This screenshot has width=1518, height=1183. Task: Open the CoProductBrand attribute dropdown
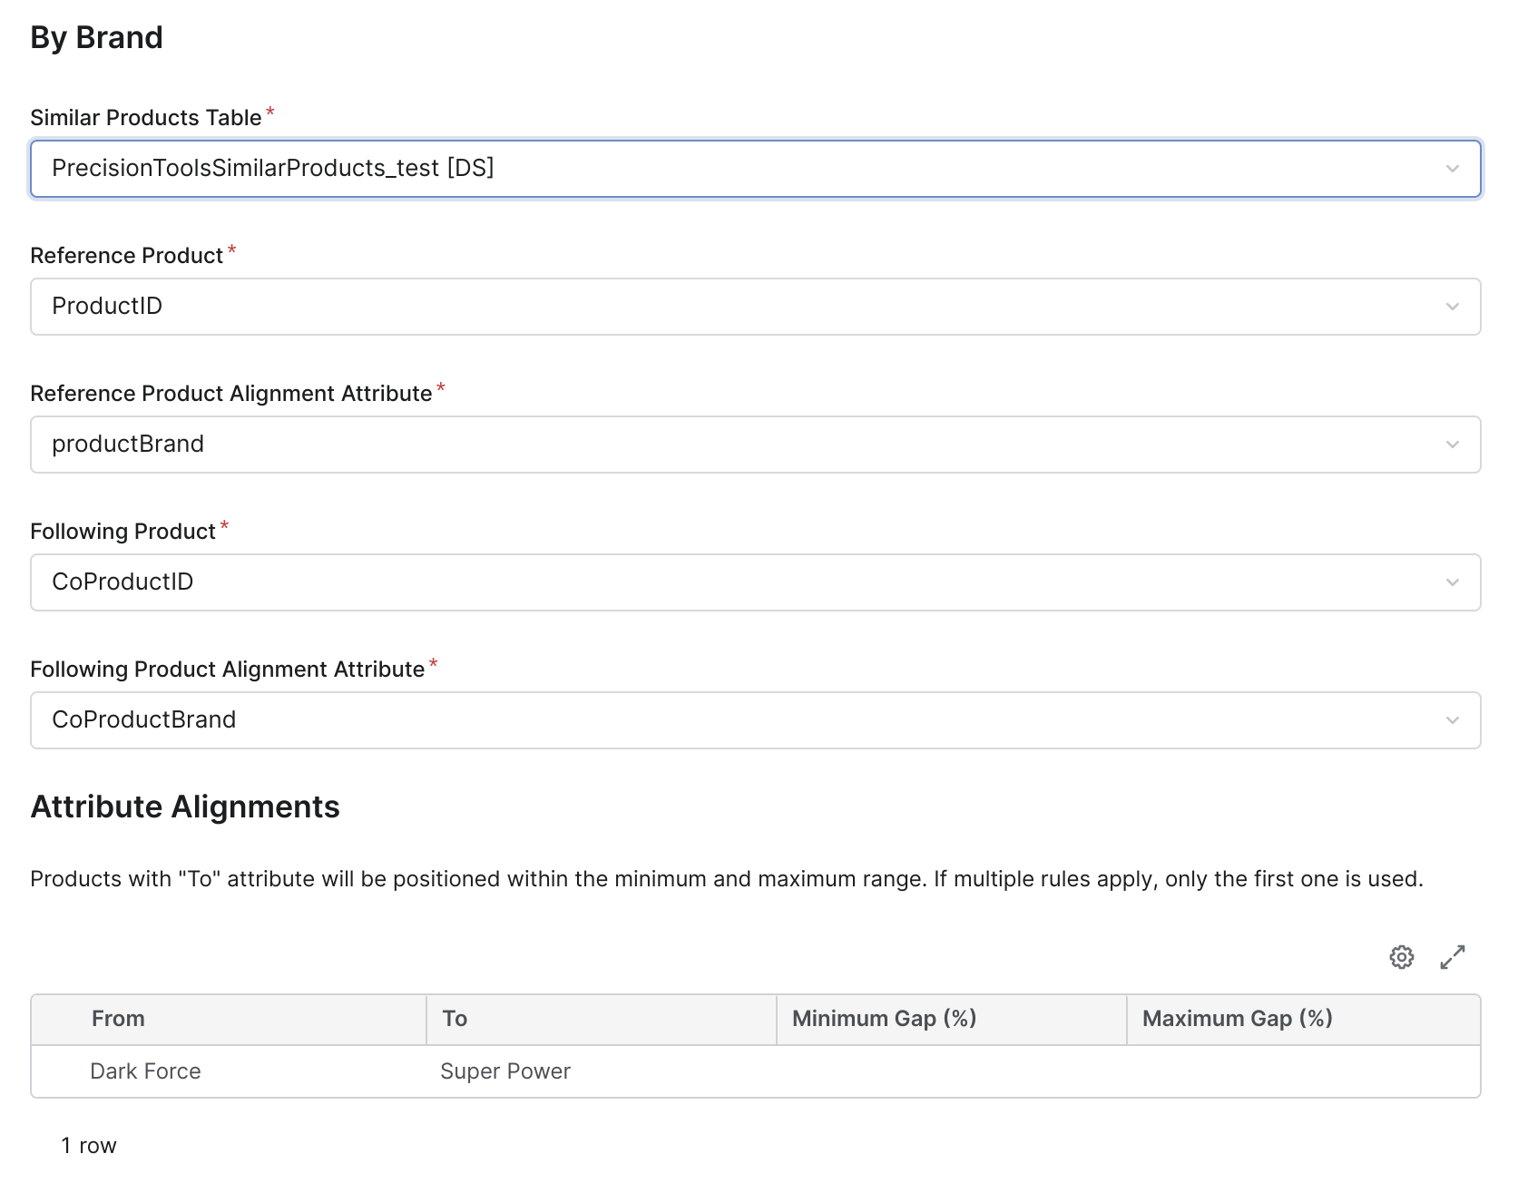[726, 720]
